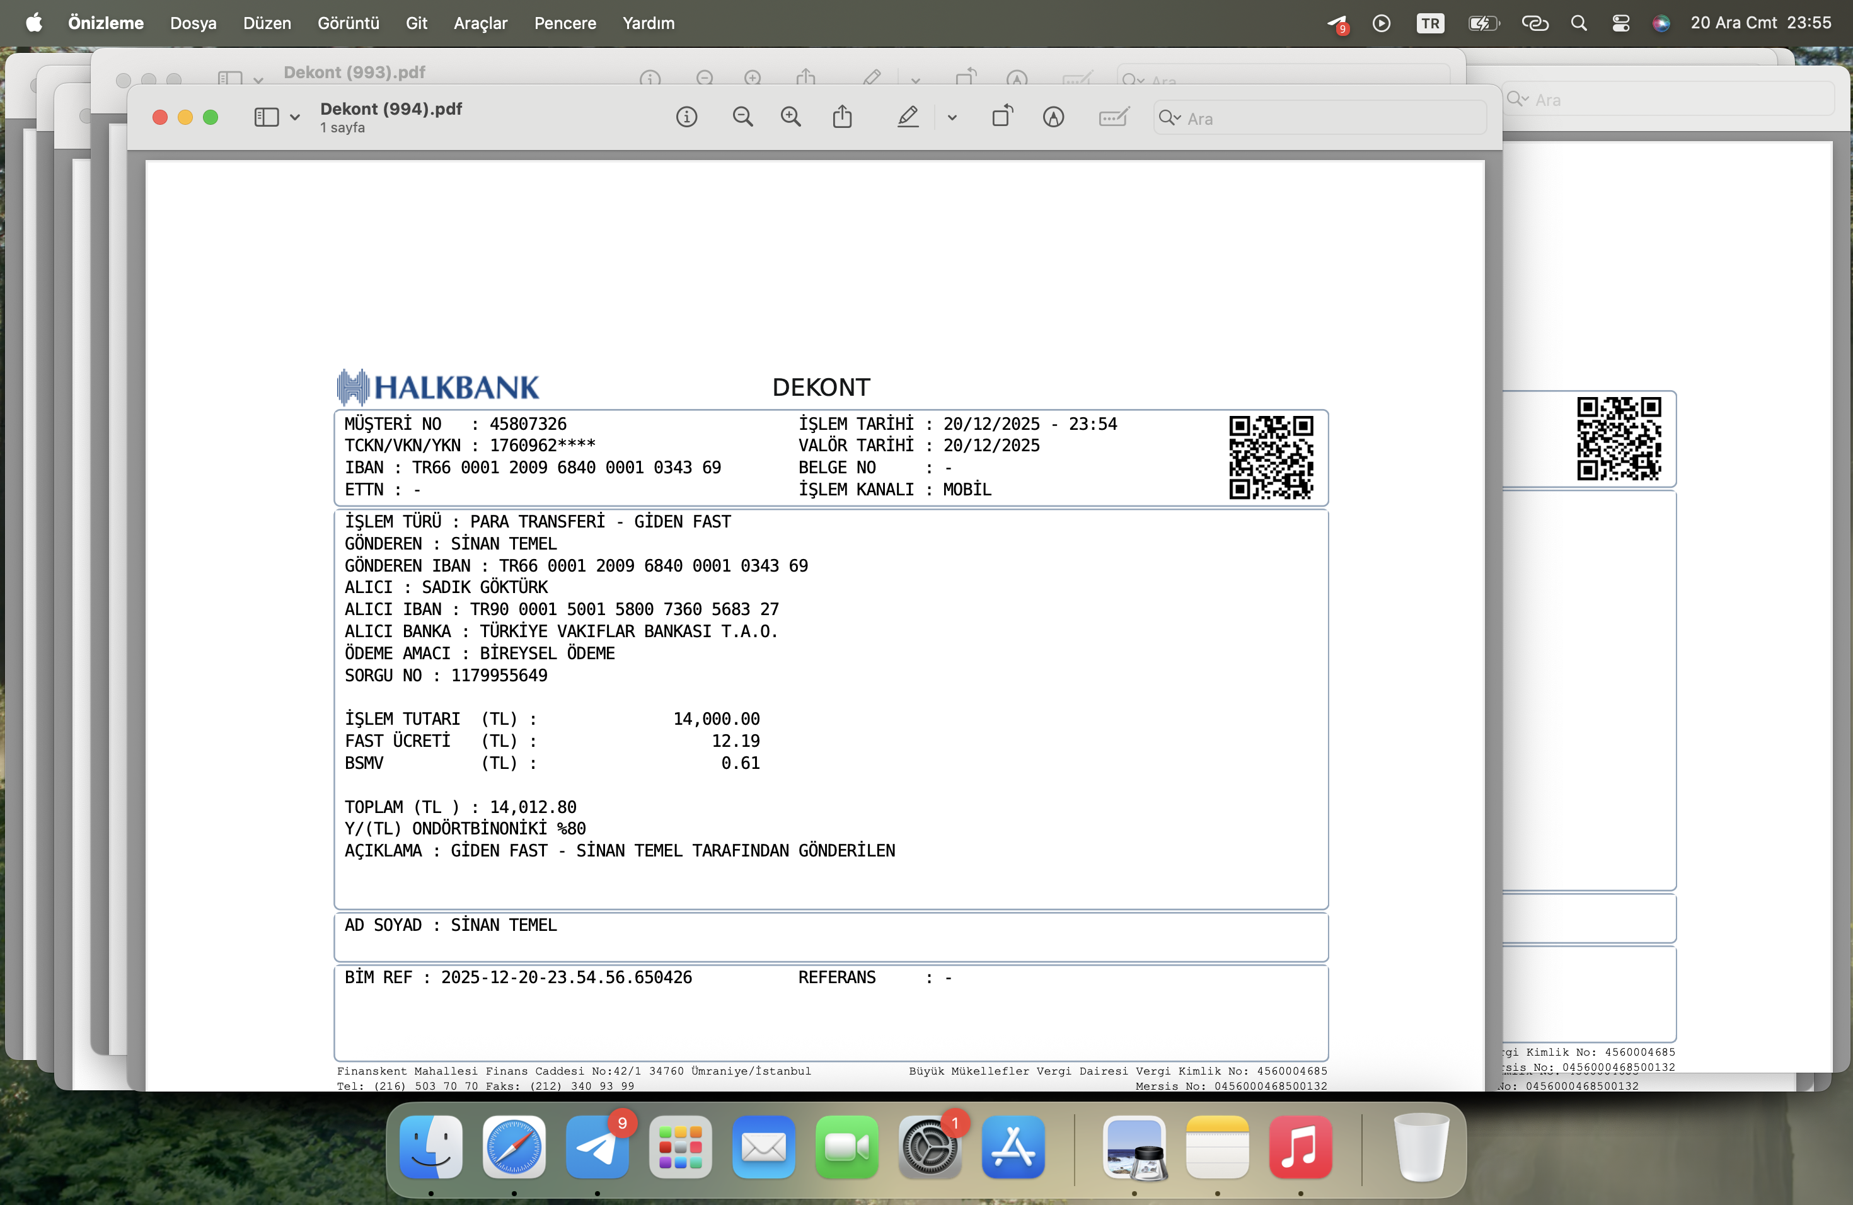Share the Dekont (994) PDF
This screenshot has height=1205, width=1853.
click(843, 117)
